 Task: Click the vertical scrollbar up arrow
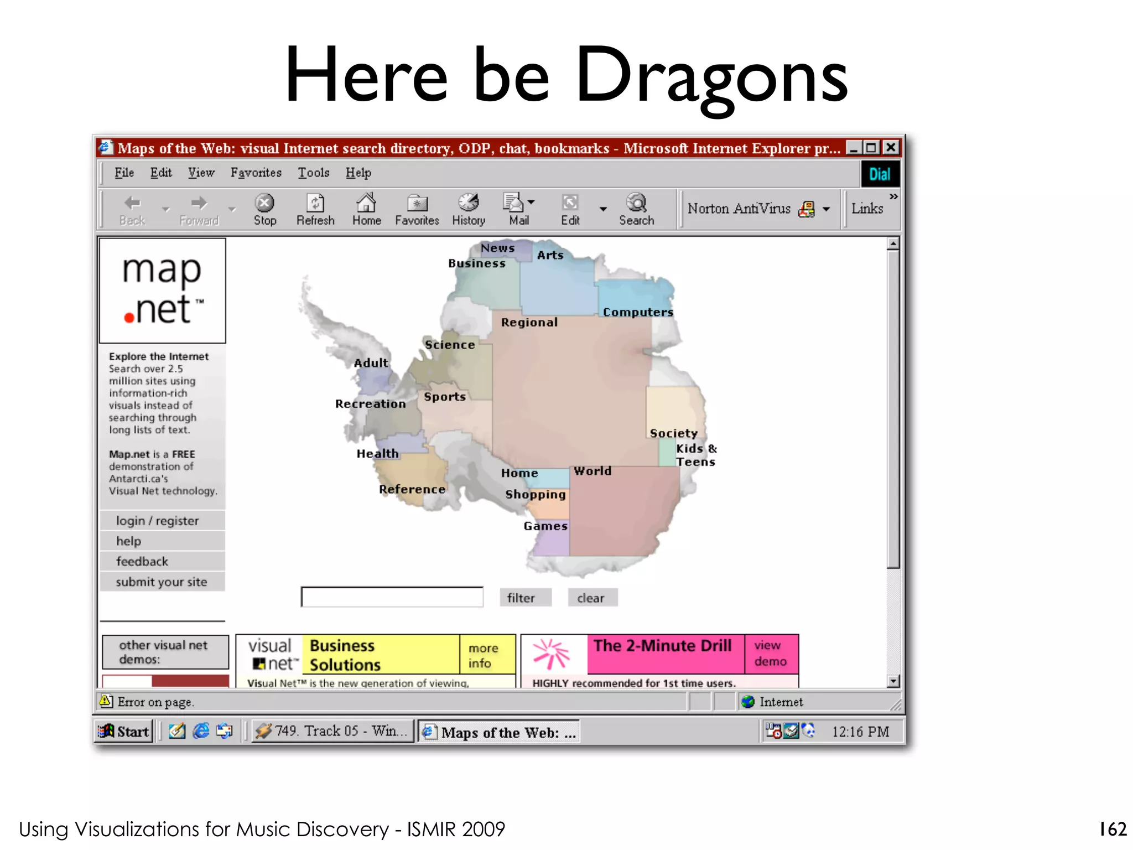893,243
